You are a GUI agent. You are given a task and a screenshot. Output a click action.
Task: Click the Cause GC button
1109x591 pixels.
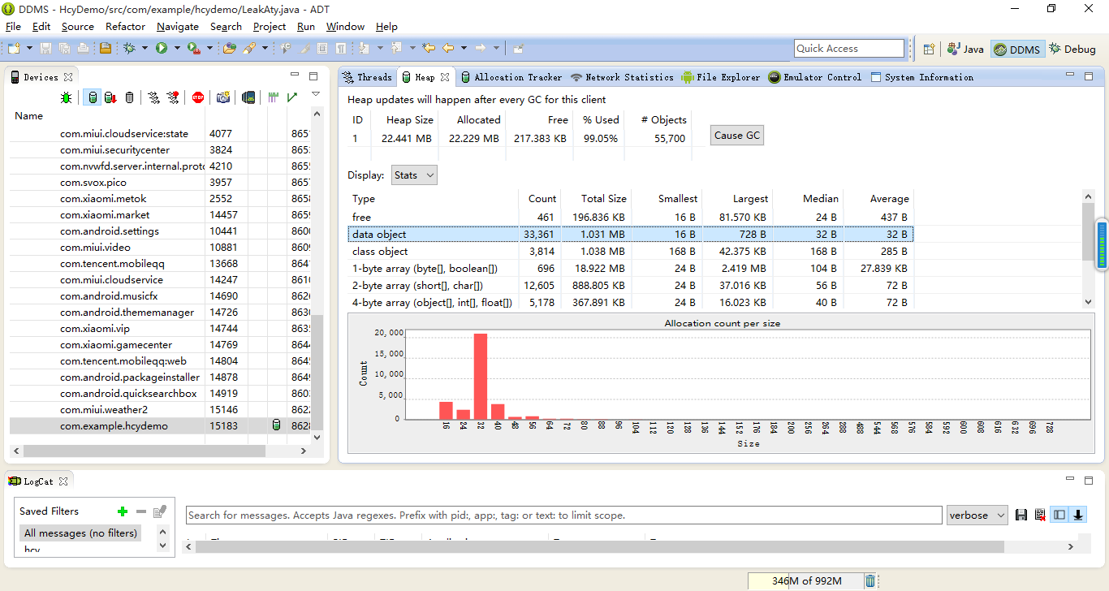pos(736,136)
